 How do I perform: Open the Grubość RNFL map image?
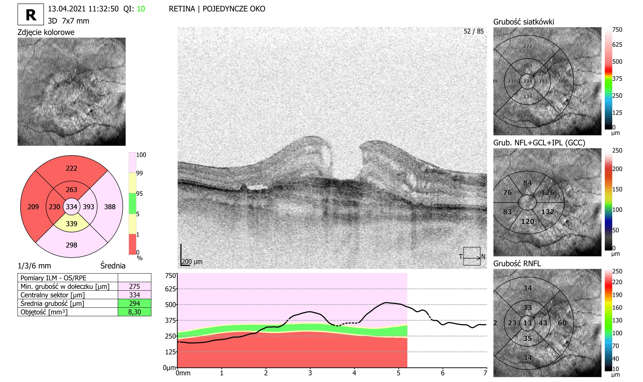click(547, 323)
